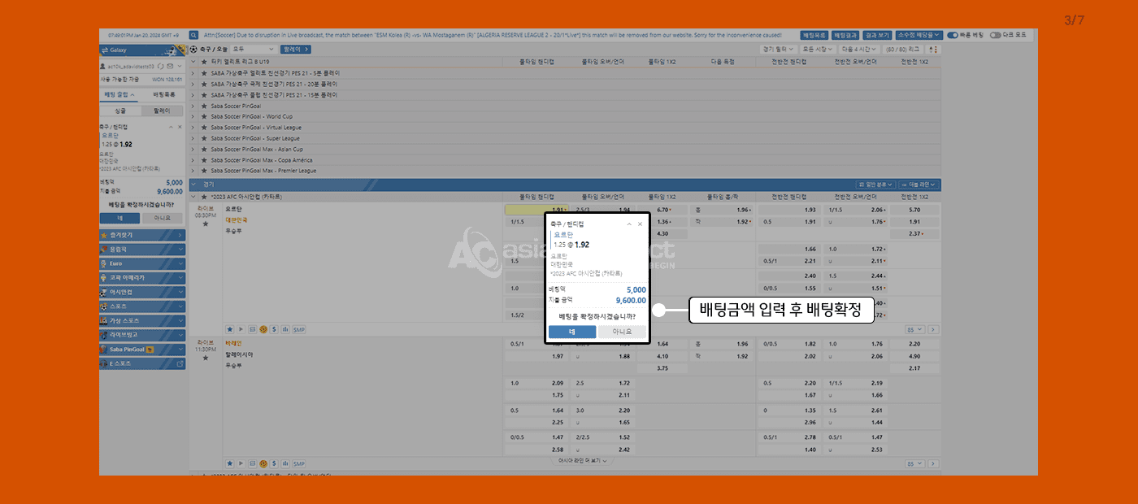Click the refresh balance icon beside username
1138x504 pixels.
tap(161, 66)
